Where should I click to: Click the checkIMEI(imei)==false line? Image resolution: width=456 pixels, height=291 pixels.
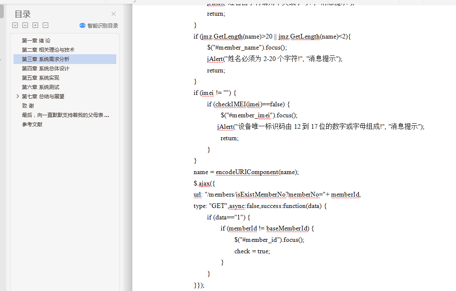coord(248,104)
